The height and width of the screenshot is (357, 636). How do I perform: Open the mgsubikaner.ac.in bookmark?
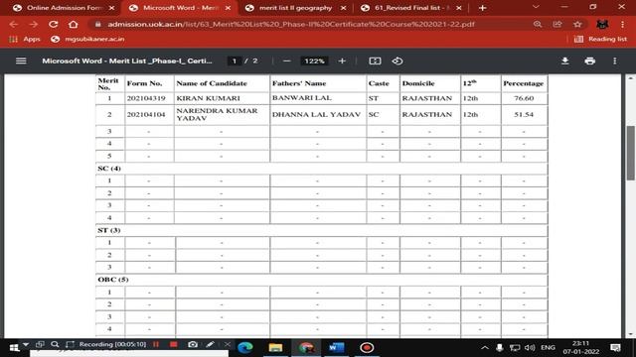click(88, 39)
